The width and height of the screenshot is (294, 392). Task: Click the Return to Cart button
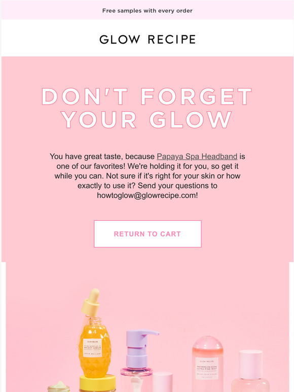pyautogui.click(x=148, y=234)
